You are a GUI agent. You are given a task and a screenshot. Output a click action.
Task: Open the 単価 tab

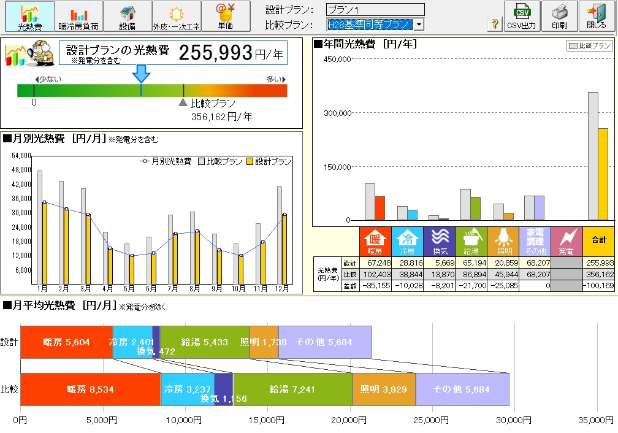pos(226,16)
